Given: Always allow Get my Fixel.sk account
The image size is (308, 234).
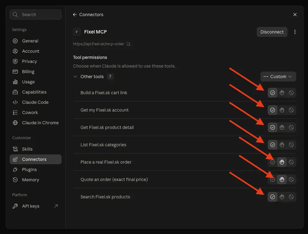Looking at the screenshot, I should [x=273, y=110].
